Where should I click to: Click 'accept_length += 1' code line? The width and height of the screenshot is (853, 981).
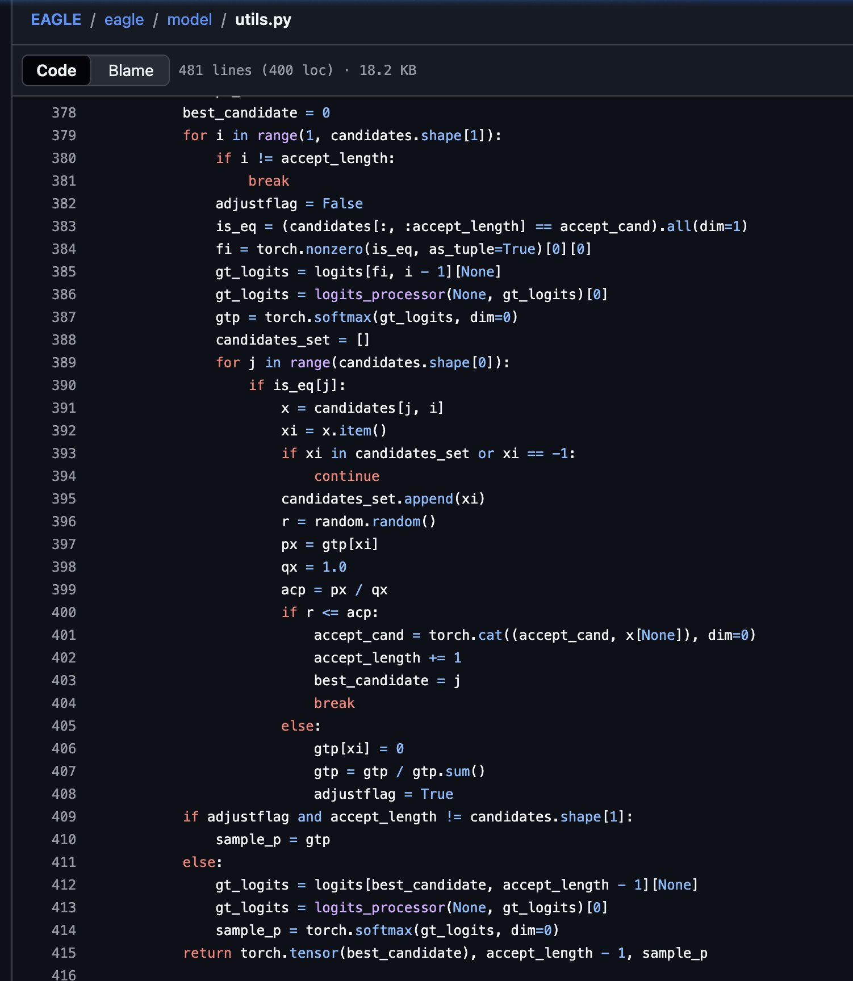click(x=387, y=658)
